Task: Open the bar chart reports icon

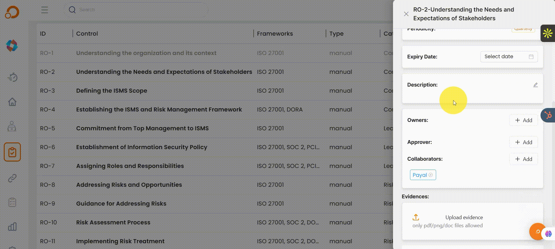Action: click(12, 226)
